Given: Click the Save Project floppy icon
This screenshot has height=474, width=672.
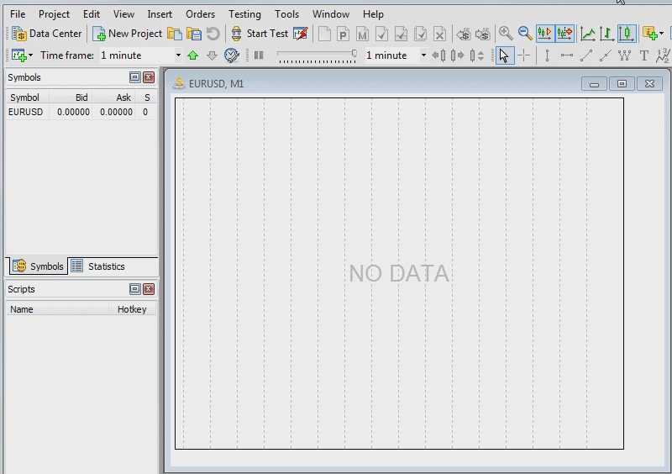Looking at the screenshot, I should [x=194, y=34].
